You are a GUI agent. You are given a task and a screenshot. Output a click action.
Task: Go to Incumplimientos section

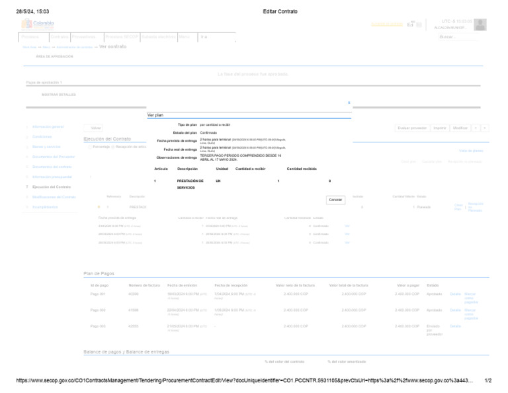(45, 207)
